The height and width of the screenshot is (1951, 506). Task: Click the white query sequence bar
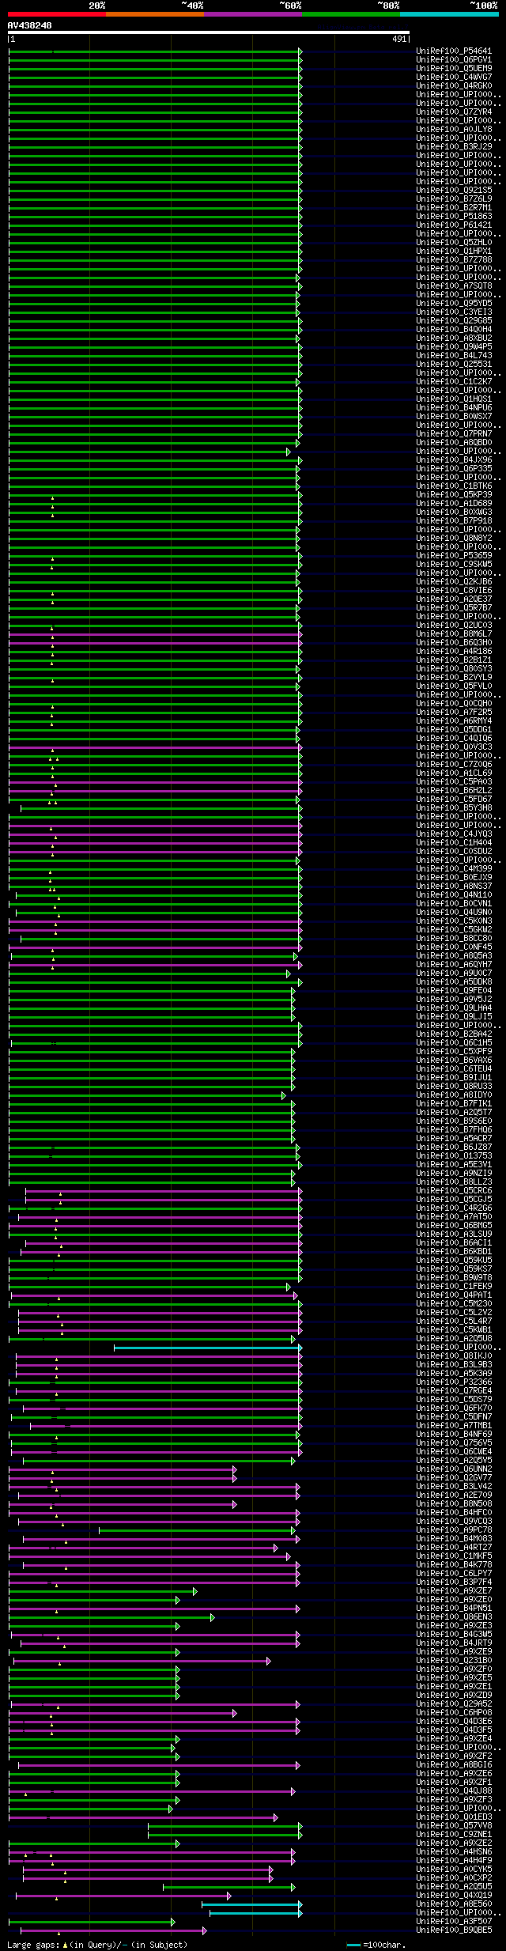click(x=209, y=32)
